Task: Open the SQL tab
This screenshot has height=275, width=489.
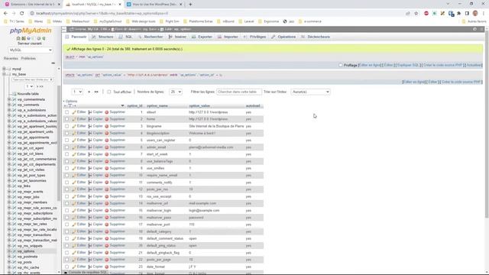Action: point(125,37)
